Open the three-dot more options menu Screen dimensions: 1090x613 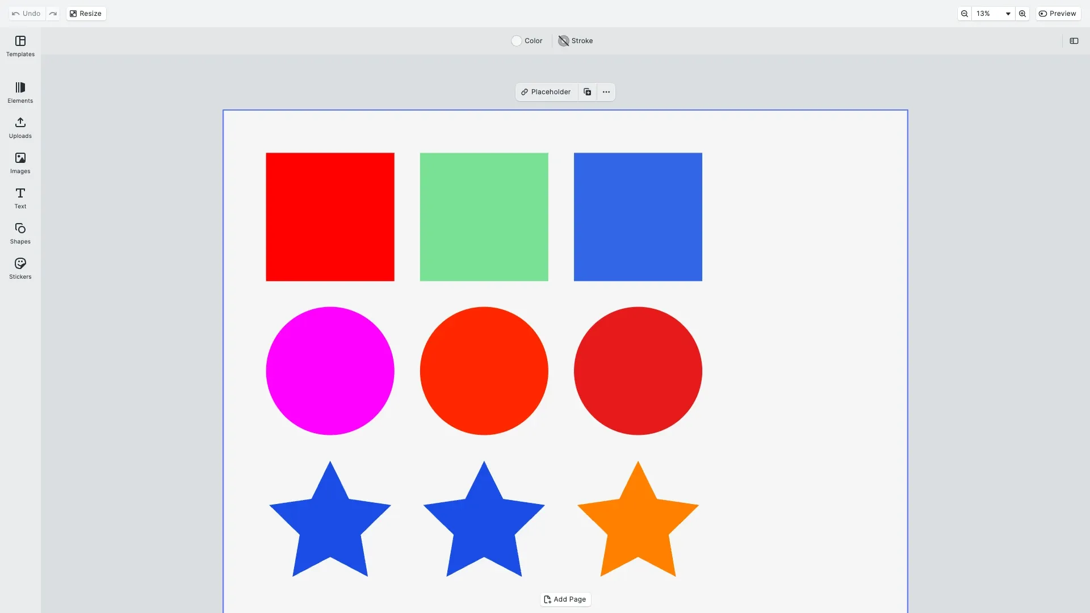(x=606, y=92)
